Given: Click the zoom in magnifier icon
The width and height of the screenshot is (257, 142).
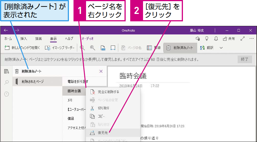Looking at the screenshot, I should 93,48.
